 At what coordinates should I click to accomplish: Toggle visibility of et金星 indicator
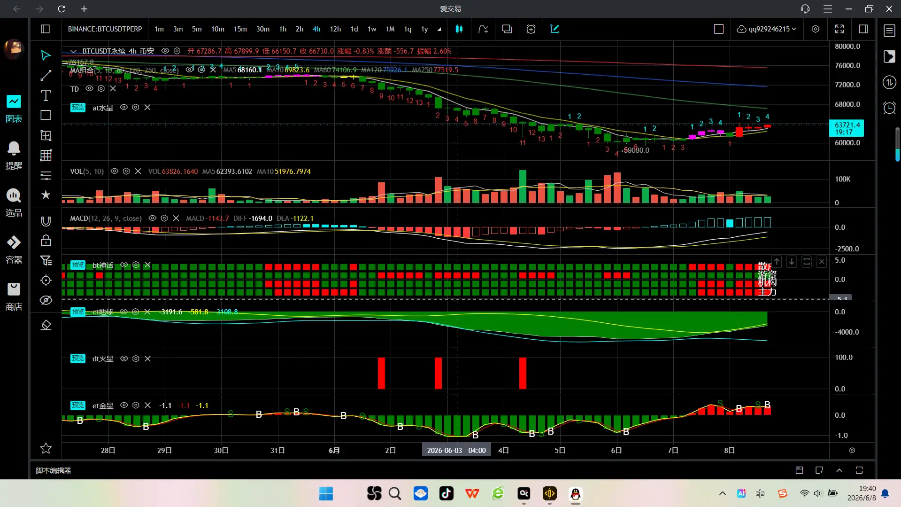pos(124,405)
